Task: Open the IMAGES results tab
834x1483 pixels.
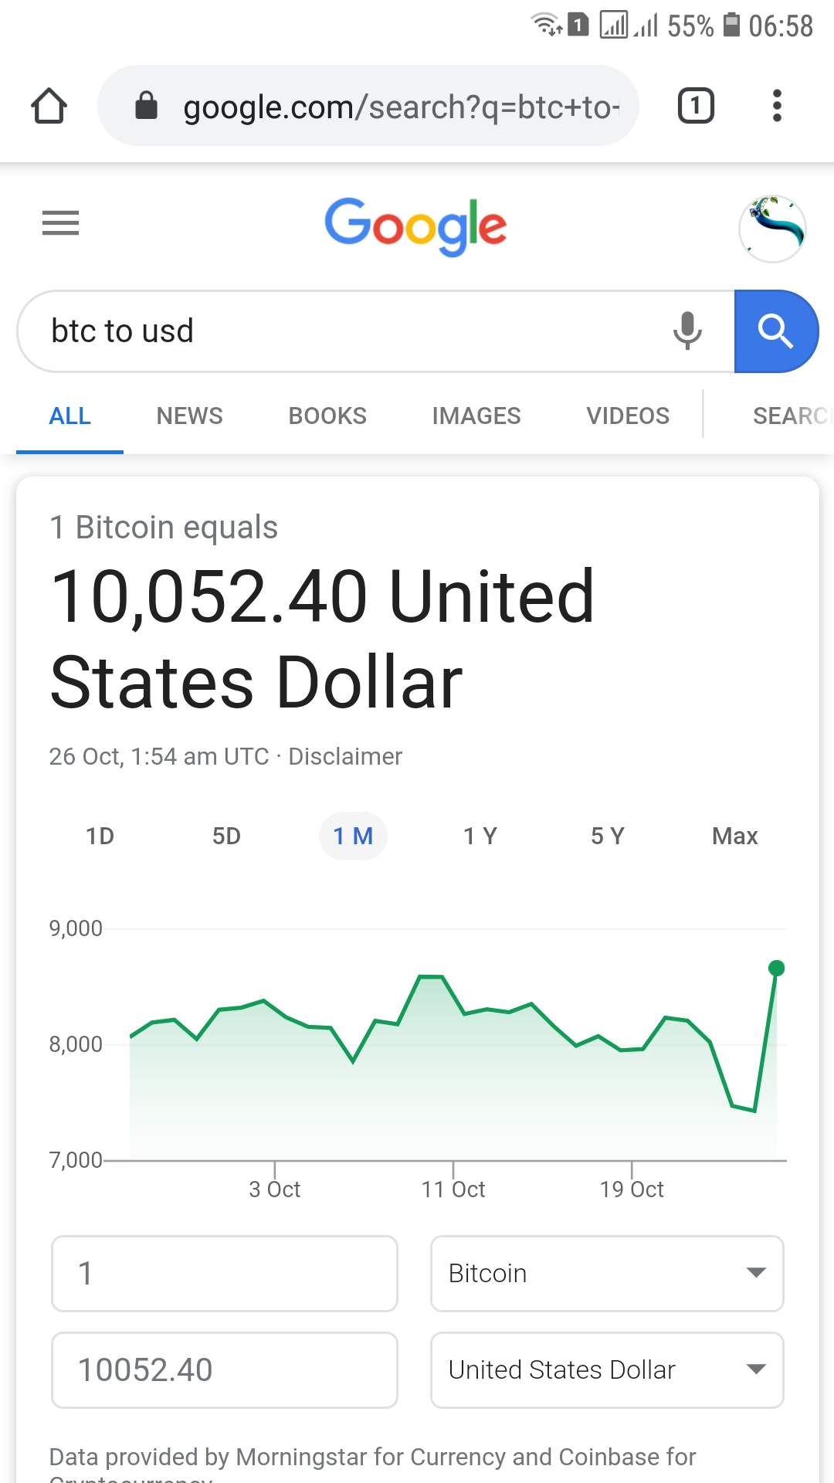Action: 476,416
